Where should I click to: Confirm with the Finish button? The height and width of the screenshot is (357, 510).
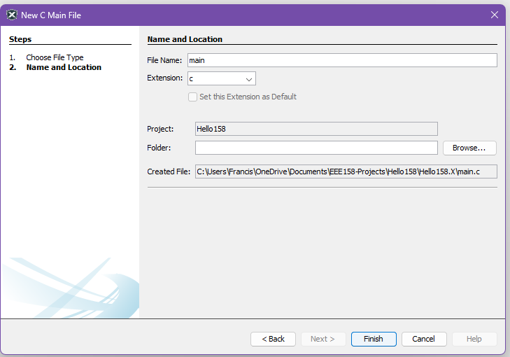coord(374,339)
